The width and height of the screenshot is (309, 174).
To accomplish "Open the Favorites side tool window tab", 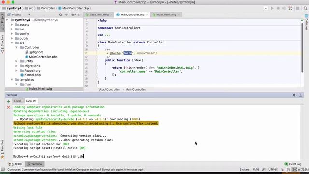I will (x=2, y=149).
